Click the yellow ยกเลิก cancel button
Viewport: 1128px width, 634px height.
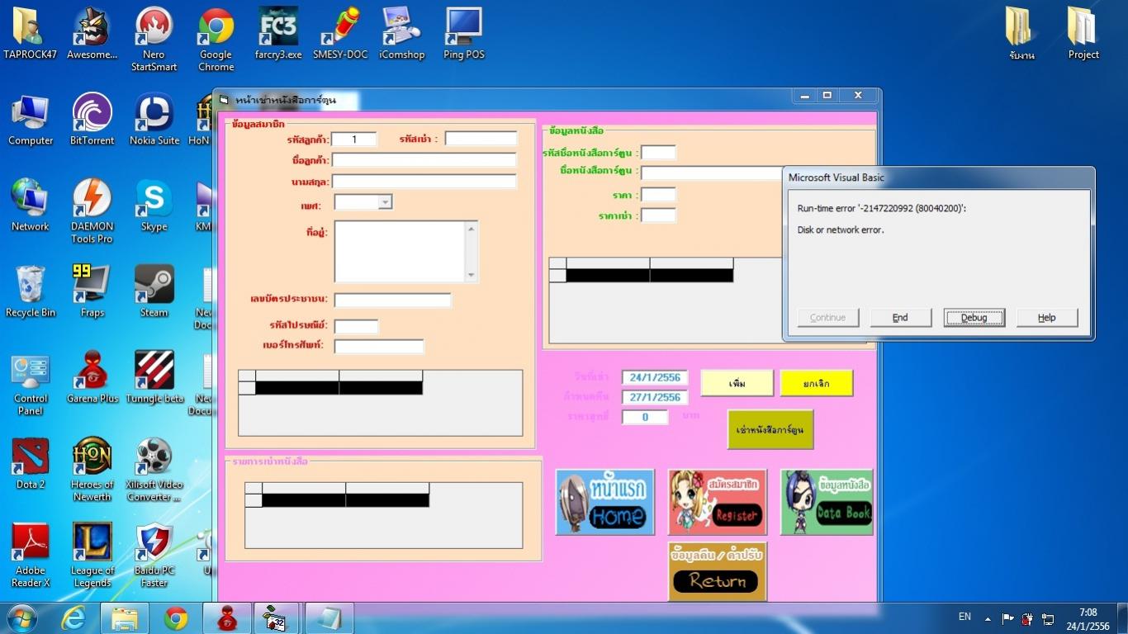pos(817,383)
